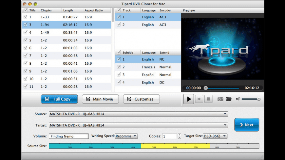Uncheck the checkbox for Title 4
The image size is (285, 160).
pos(25,33)
